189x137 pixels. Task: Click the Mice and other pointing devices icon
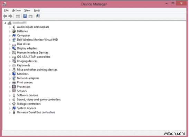click(14, 70)
